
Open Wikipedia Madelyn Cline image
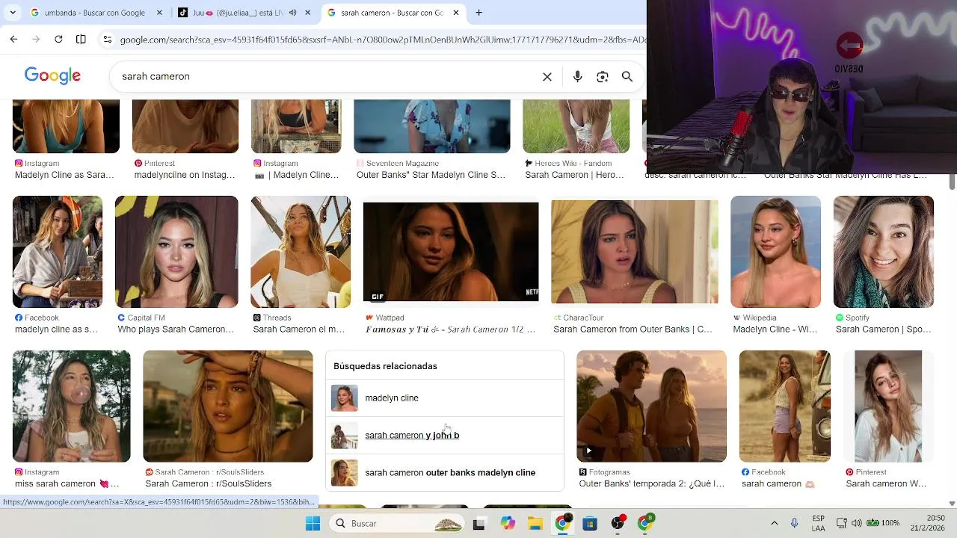(775, 252)
